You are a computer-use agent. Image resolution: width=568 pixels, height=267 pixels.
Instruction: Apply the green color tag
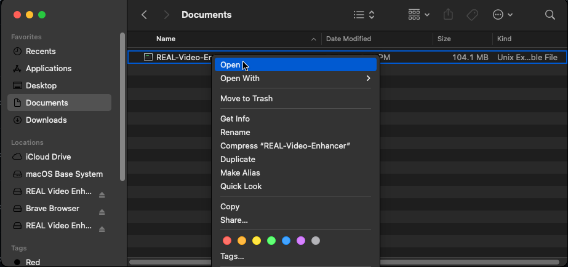(x=271, y=241)
